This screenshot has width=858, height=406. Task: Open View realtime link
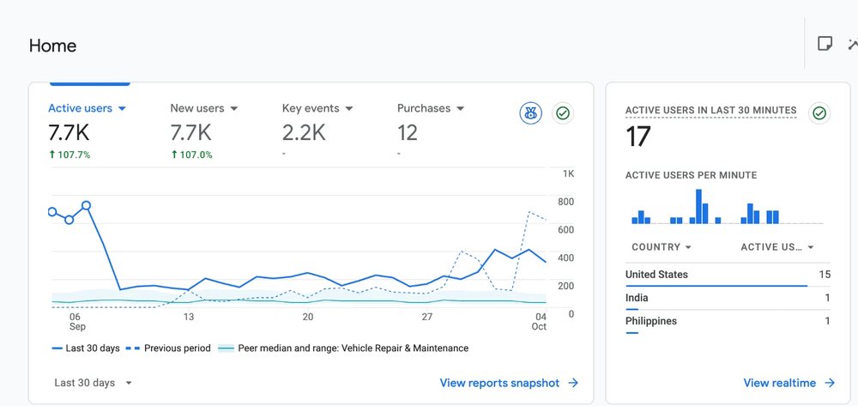(789, 383)
